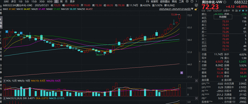This screenshot has height=104, width=248.
Task: Open help for the VOL indicator
Action: click(x=4, y=81)
